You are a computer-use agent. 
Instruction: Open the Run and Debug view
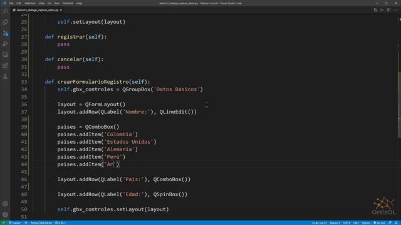(x=5, y=44)
